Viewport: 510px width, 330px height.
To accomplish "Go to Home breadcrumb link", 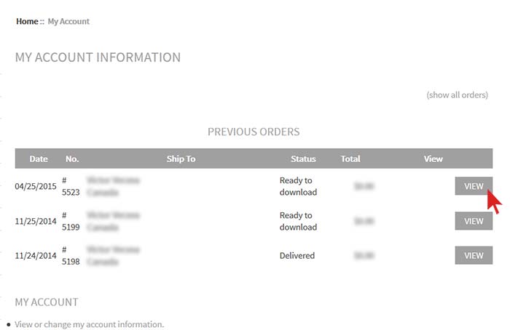I will point(27,21).
